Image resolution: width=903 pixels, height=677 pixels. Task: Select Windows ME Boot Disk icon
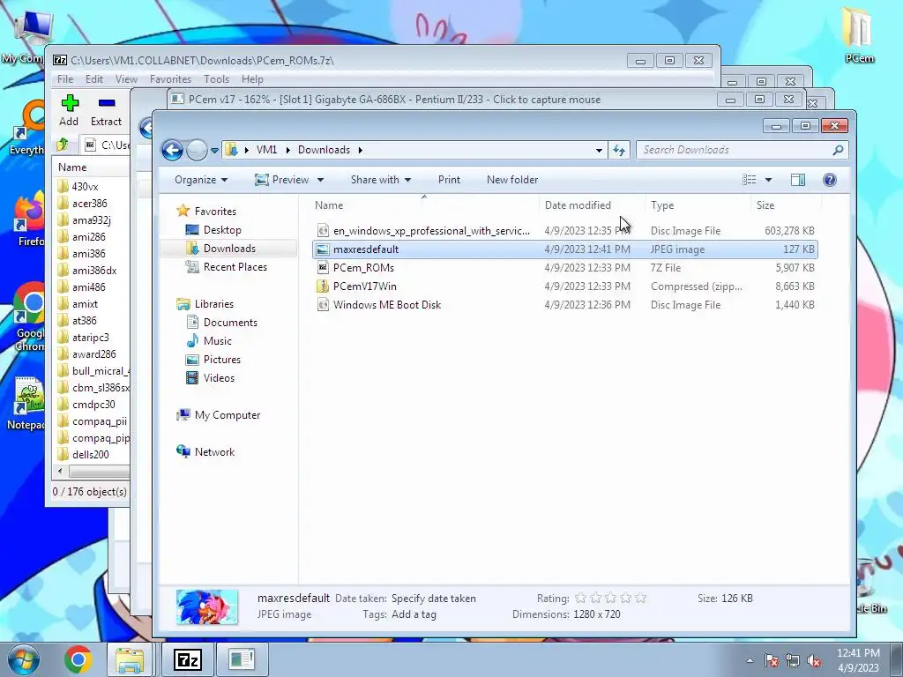323,304
